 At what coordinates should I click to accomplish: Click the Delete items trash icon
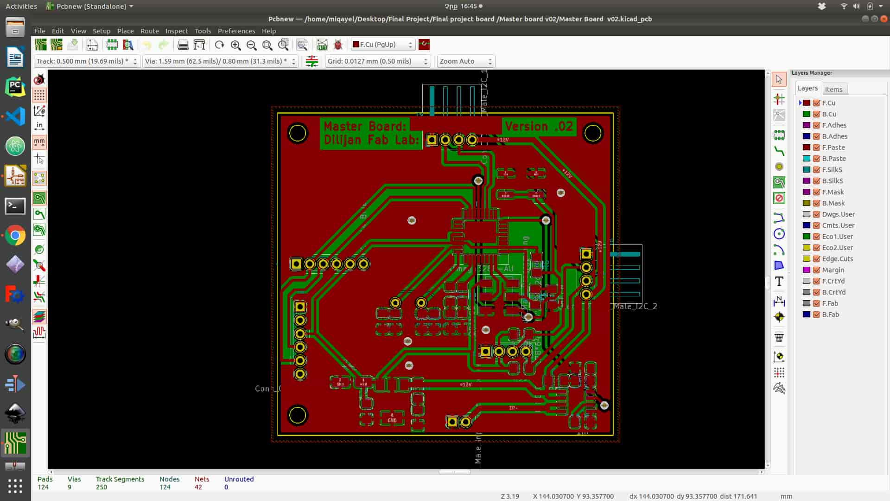[779, 338]
